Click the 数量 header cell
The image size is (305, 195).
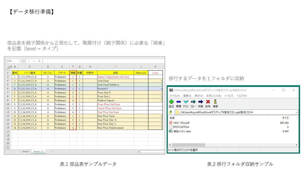point(80,73)
